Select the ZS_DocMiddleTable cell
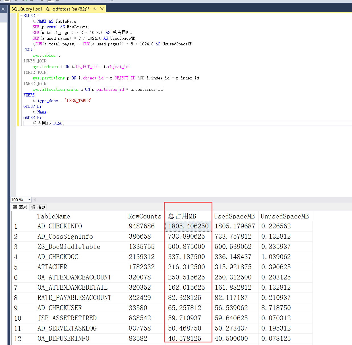The height and width of the screenshot is (345, 352). 80,247
